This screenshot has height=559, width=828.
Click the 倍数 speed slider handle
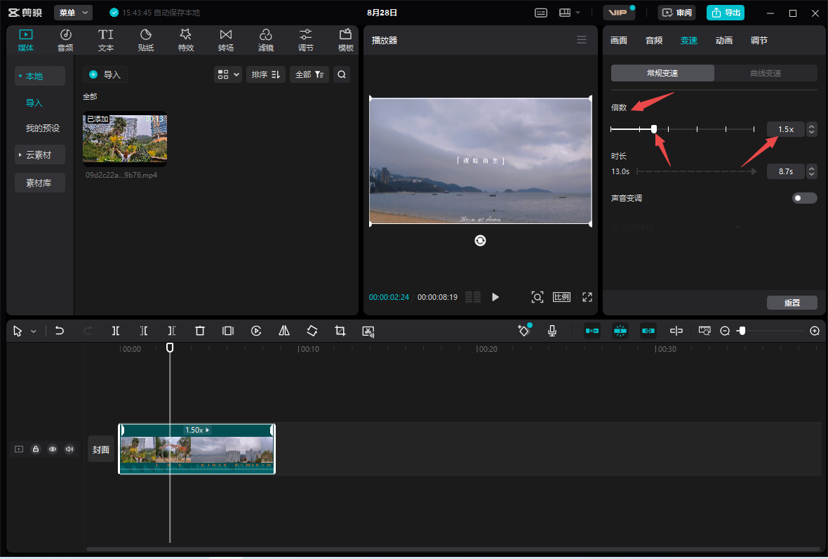click(x=654, y=129)
